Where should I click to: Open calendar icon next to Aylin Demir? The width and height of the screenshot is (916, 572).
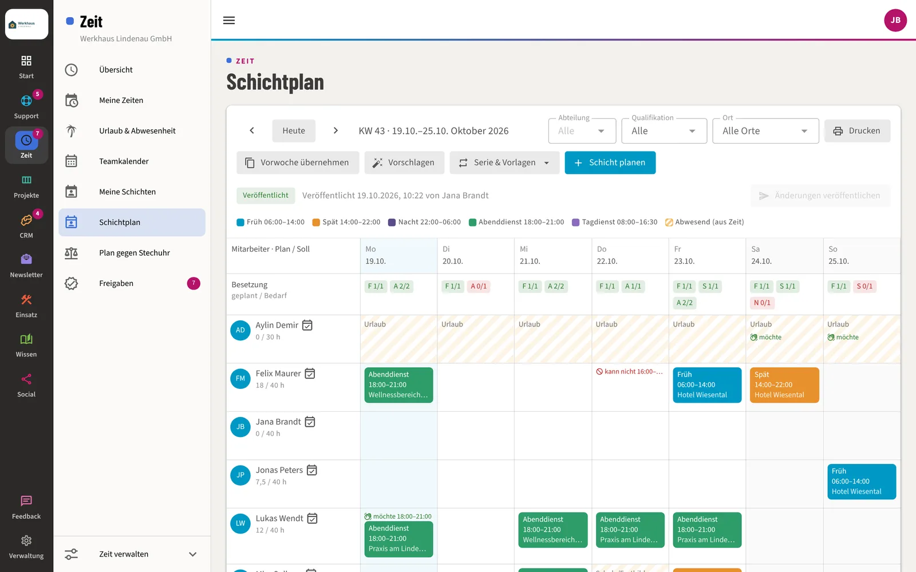(307, 325)
